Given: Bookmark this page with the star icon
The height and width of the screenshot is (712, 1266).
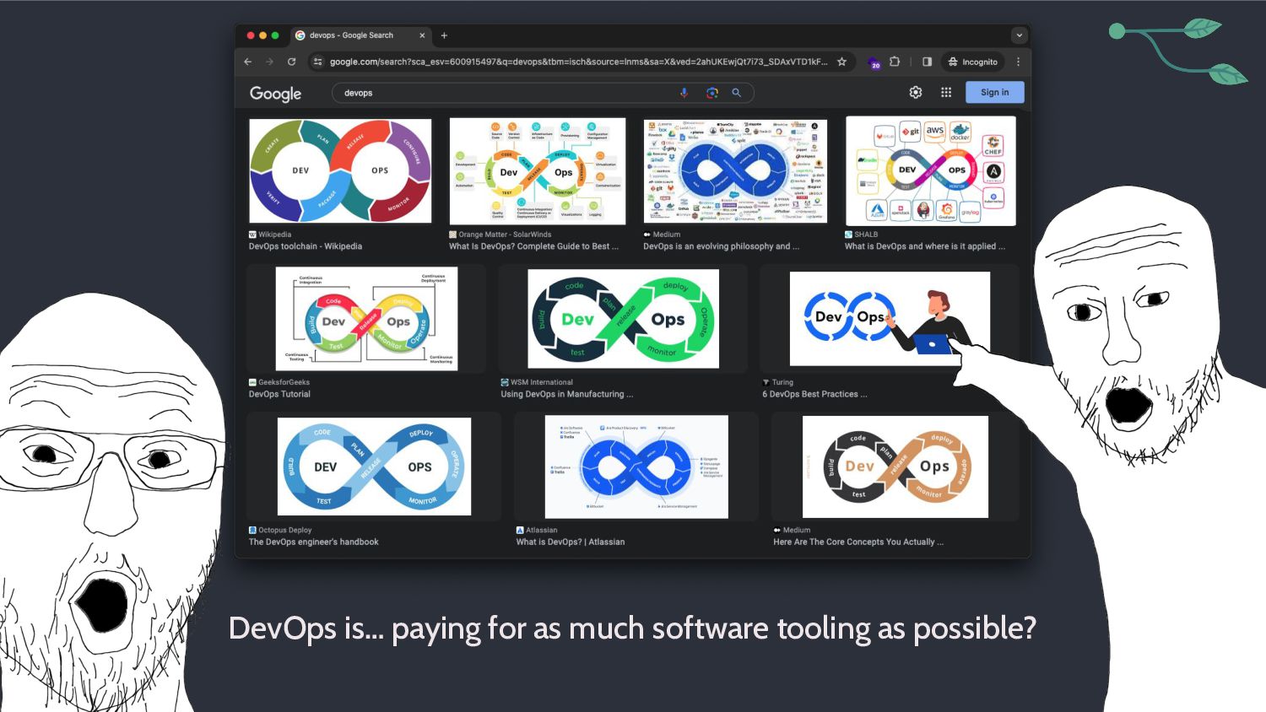Looking at the screenshot, I should pos(841,62).
